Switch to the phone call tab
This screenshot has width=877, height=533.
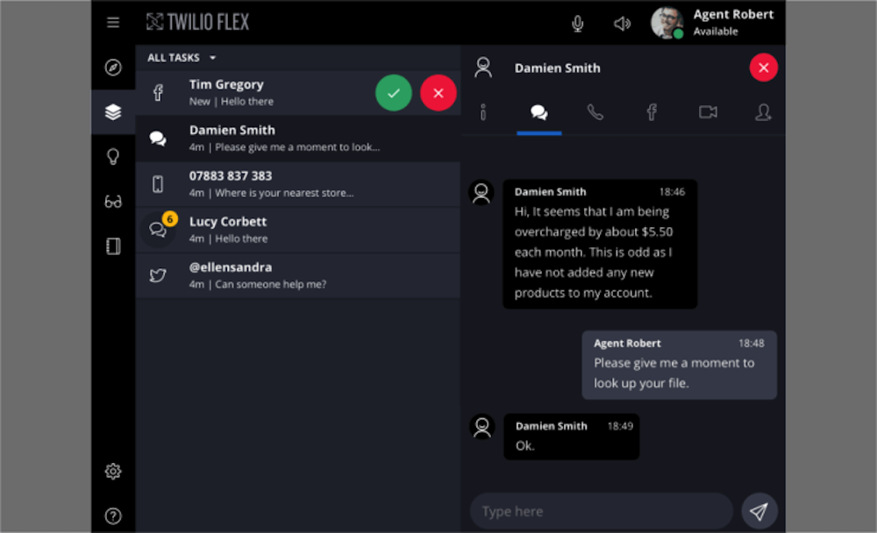point(595,112)
